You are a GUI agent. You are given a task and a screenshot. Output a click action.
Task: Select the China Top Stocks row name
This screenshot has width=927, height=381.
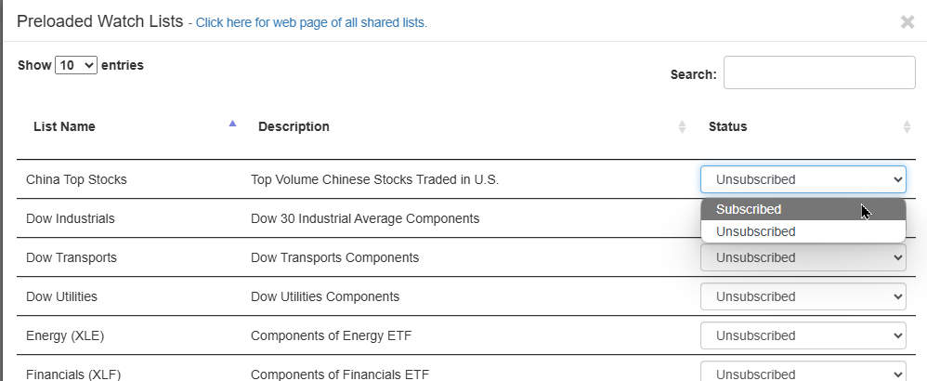point(76,179)
